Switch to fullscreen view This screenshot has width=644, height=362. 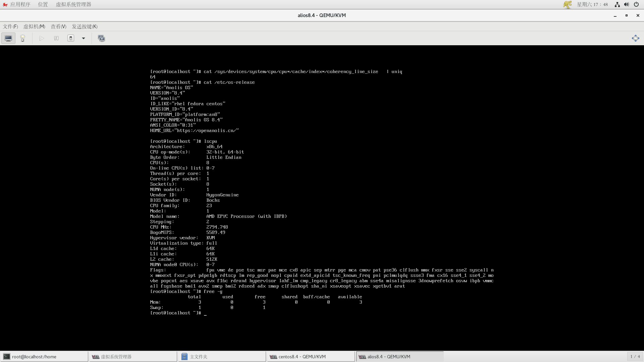tap(635, 38)
